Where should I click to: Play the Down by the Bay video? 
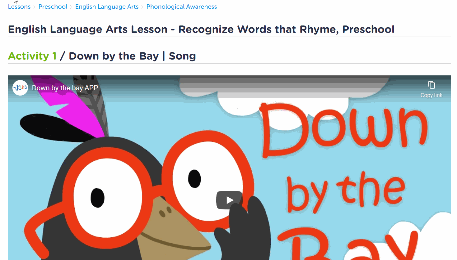pos(229,200)
